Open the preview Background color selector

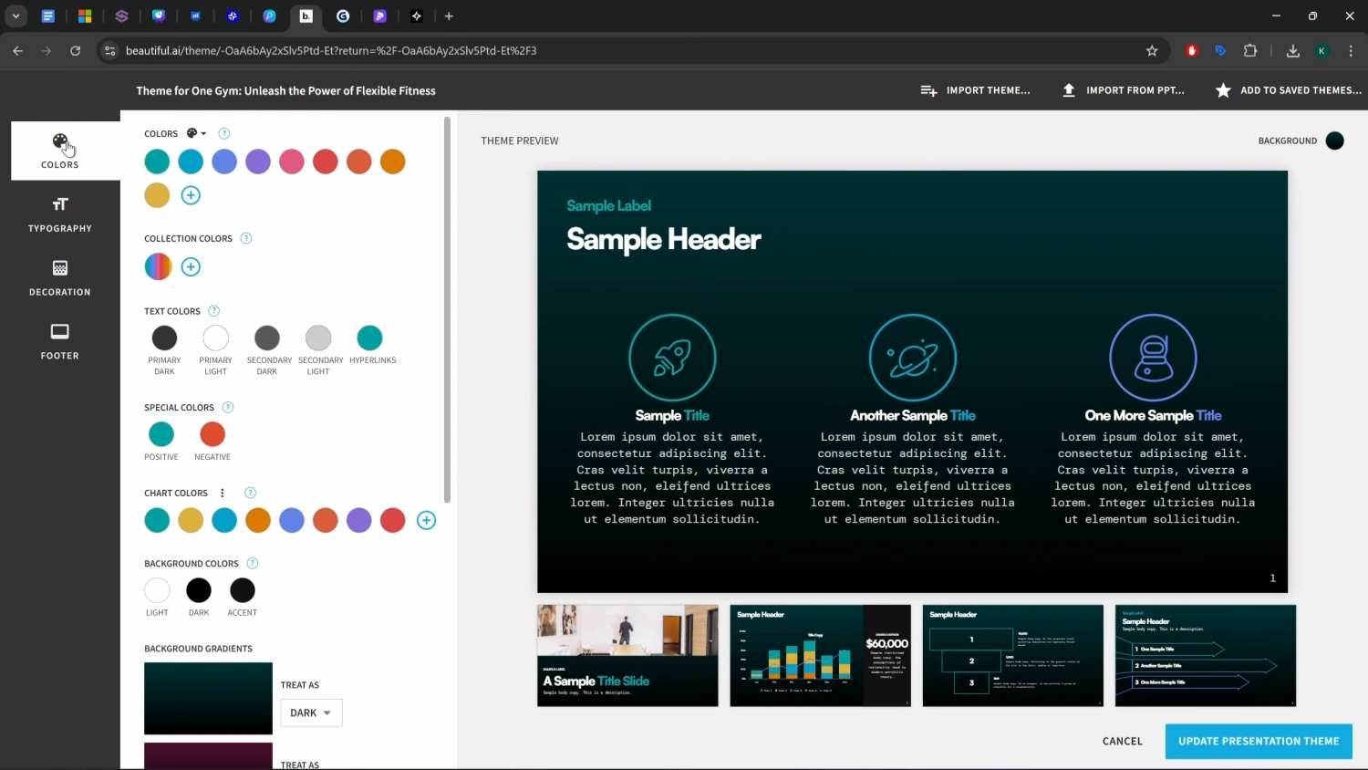click(1334, 140)
